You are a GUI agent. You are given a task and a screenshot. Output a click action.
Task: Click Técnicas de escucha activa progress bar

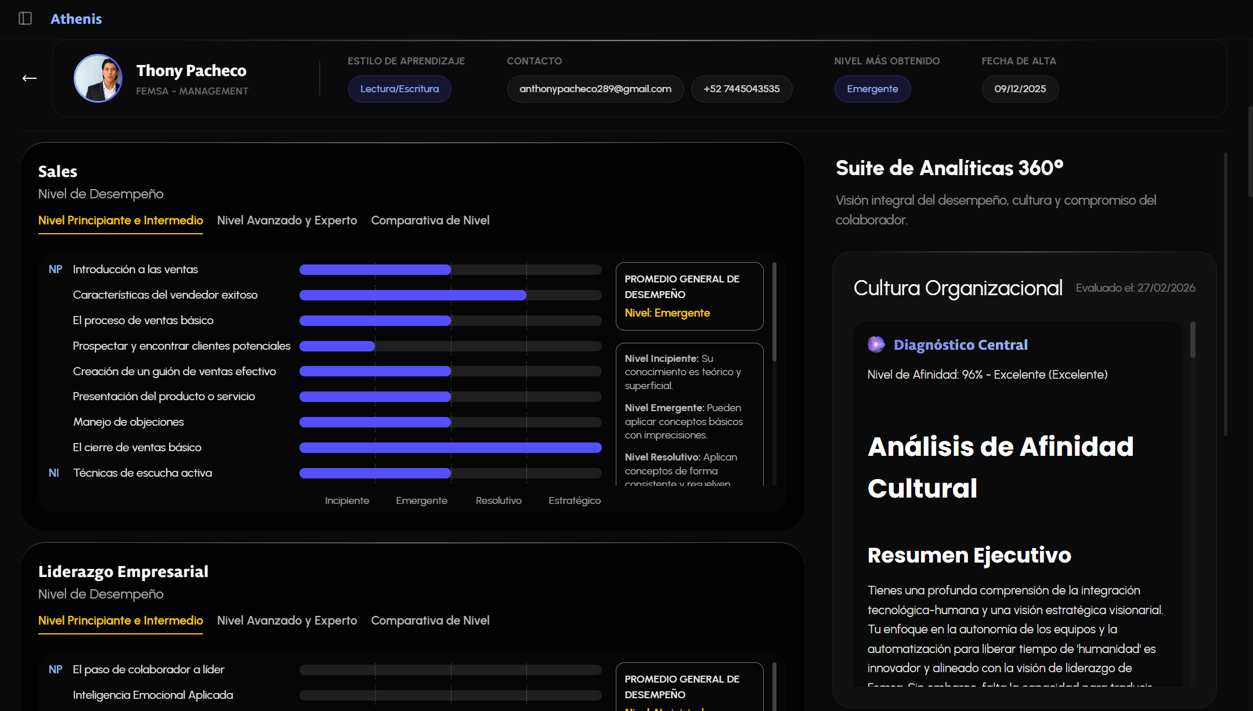[x=450, y=473]
